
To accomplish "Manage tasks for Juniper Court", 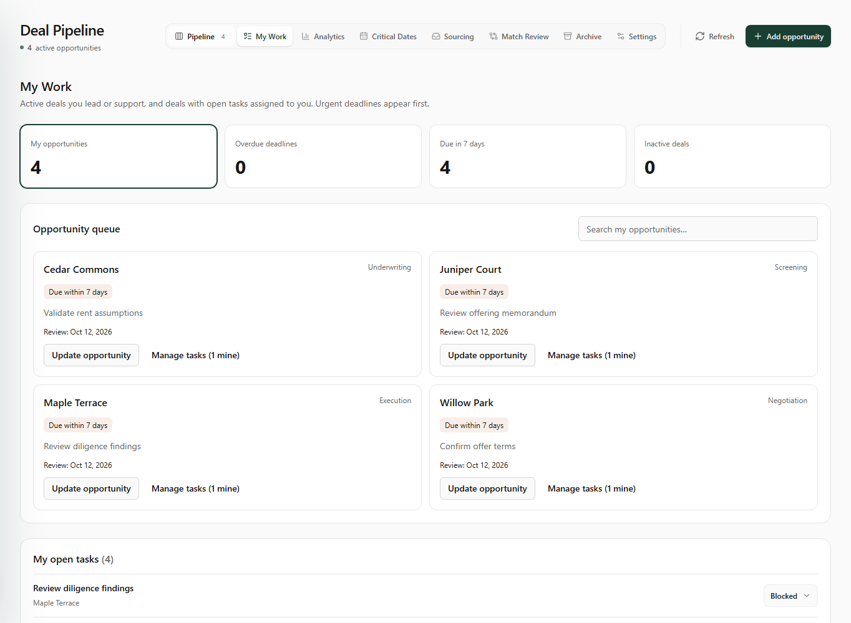I will click(x=591, y=355).
